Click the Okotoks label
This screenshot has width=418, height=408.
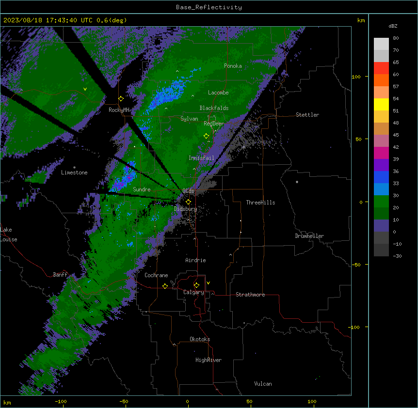pyautogui.click(x=200, y=339)
